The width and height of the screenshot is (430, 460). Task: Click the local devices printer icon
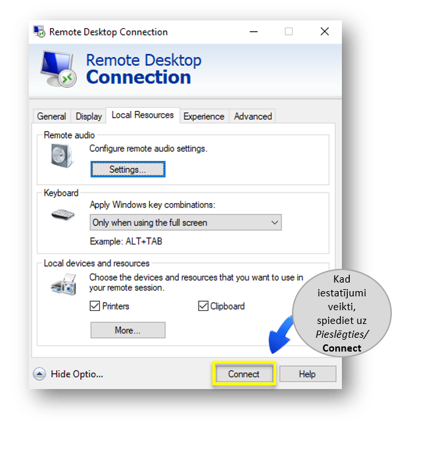click(63, 285)
